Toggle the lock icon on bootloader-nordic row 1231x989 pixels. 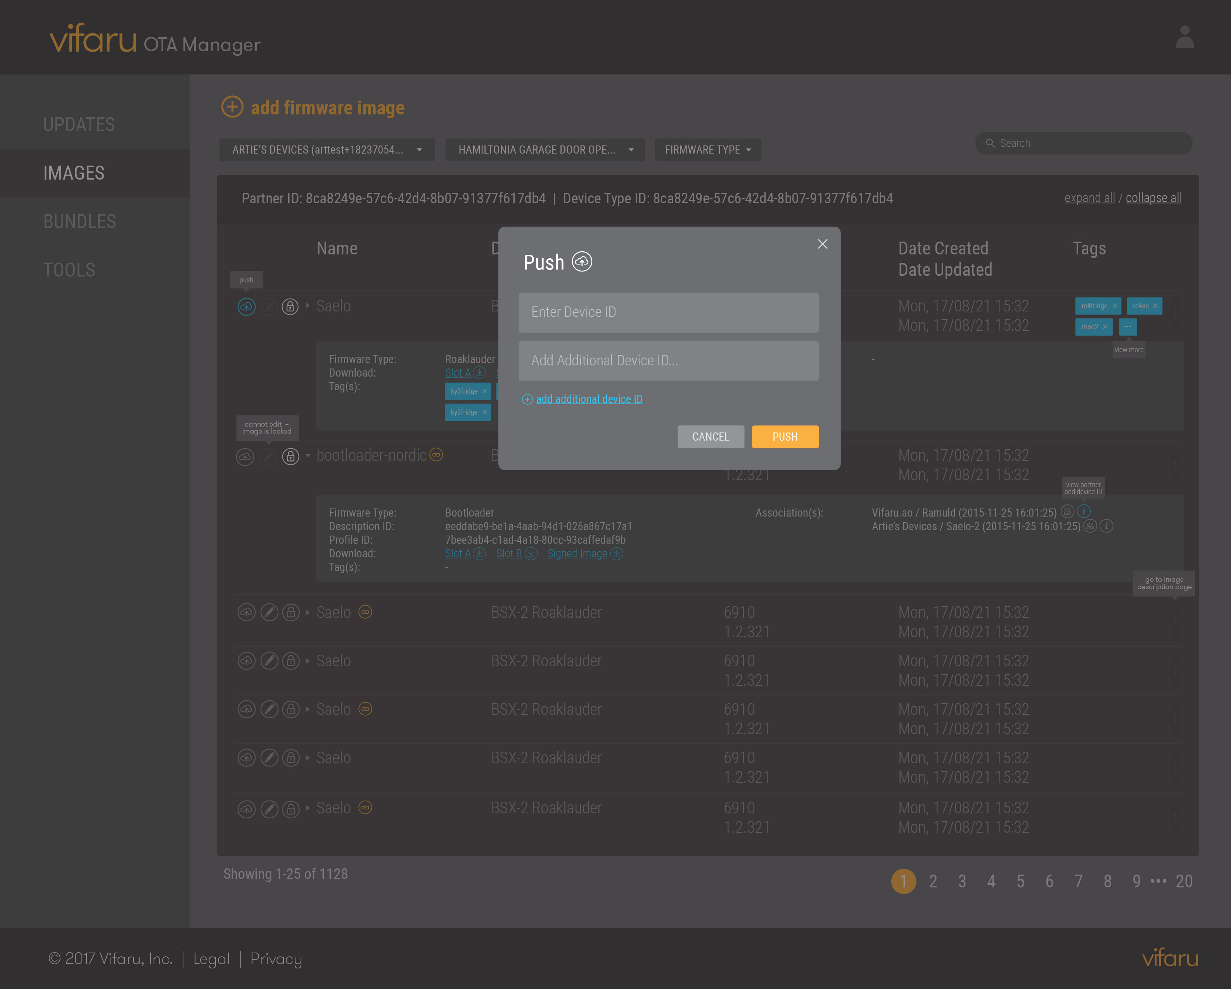[x=290, y=457]
